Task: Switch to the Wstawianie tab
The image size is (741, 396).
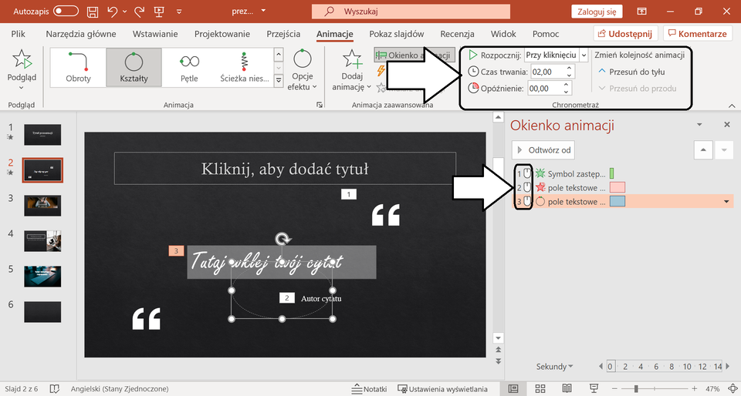Action: pyautogui.click(x=155, y=34)
